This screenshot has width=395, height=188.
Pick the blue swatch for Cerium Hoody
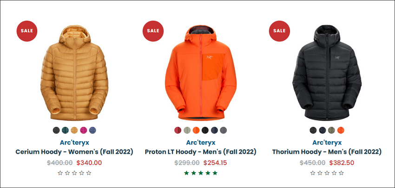click(x=92, y=130)
